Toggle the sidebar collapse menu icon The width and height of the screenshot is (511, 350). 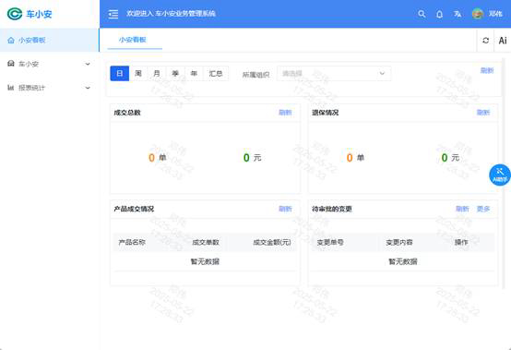[x=113, y=14]
